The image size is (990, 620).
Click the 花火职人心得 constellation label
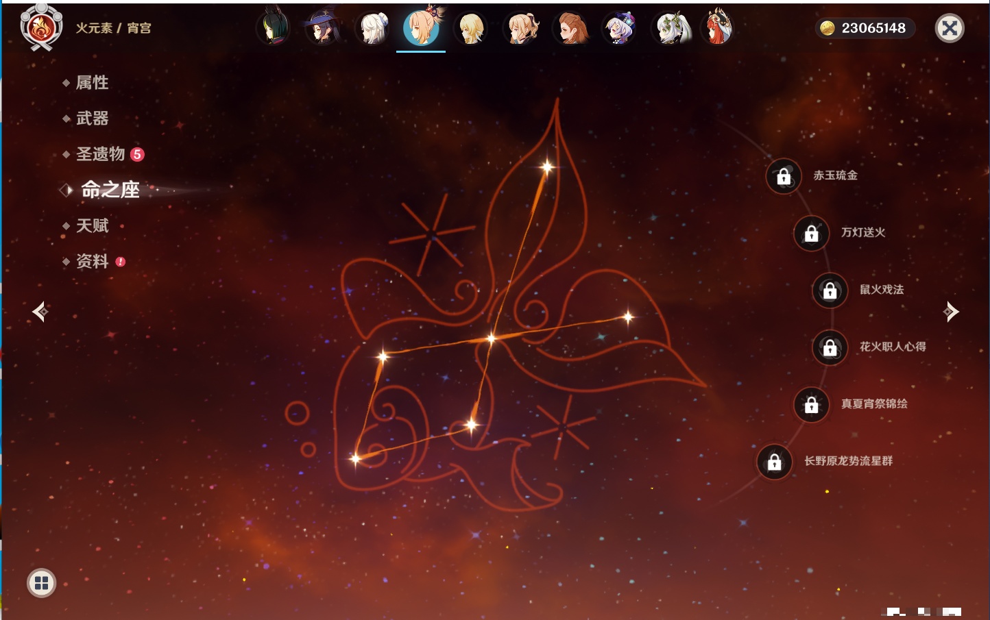tap(893, 347)
